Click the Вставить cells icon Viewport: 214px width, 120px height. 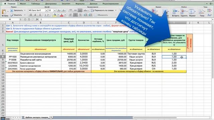(175, 11)
